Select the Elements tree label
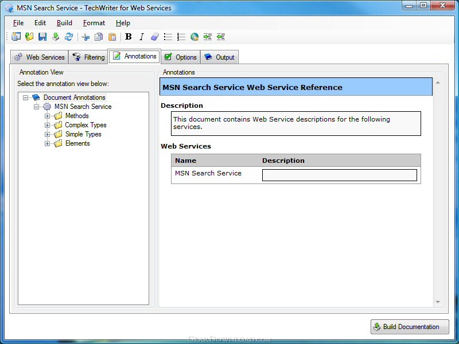Screen dimensions: 459x344 [x=77, y=143]
